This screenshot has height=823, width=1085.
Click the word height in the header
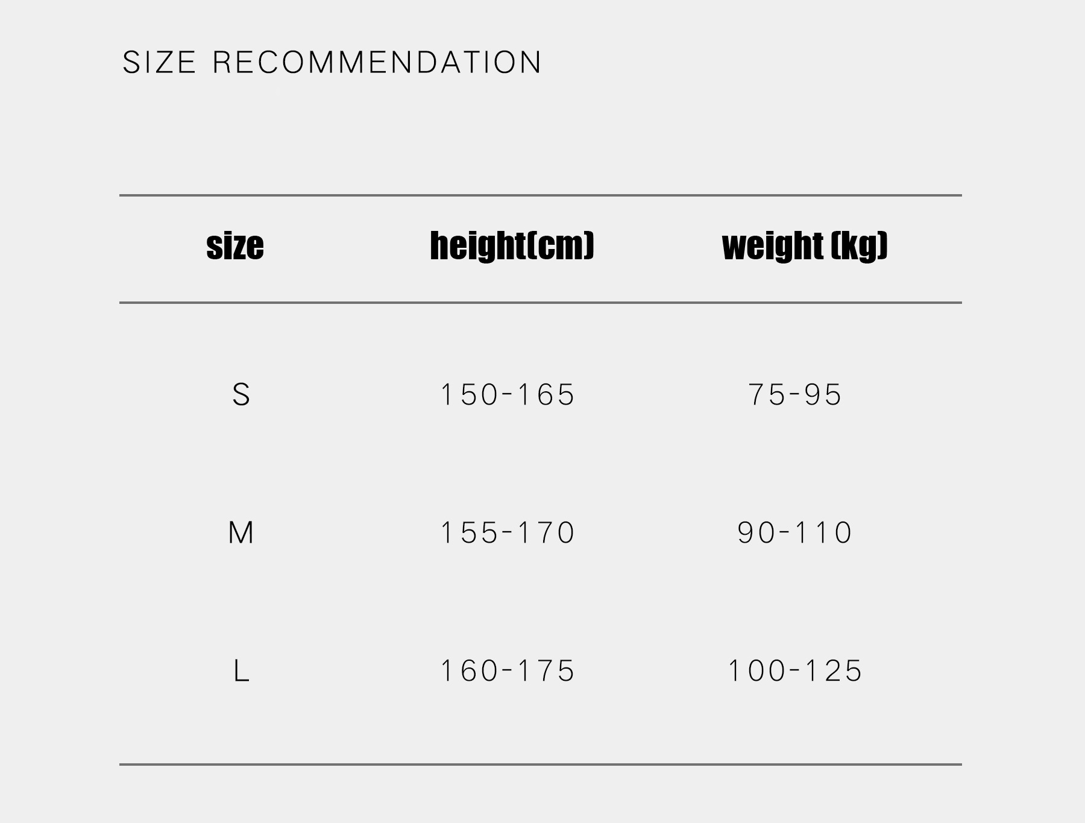(x=477, y=245)
